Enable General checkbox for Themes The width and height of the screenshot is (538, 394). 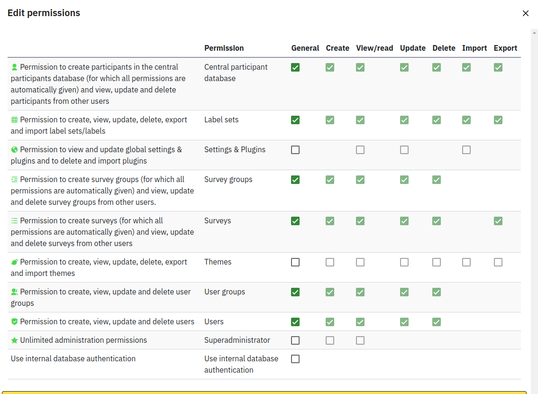(x=295, y=262)
